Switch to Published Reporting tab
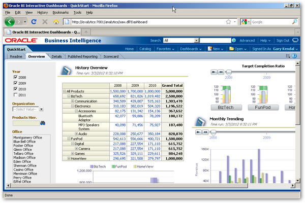 (83, 56)
